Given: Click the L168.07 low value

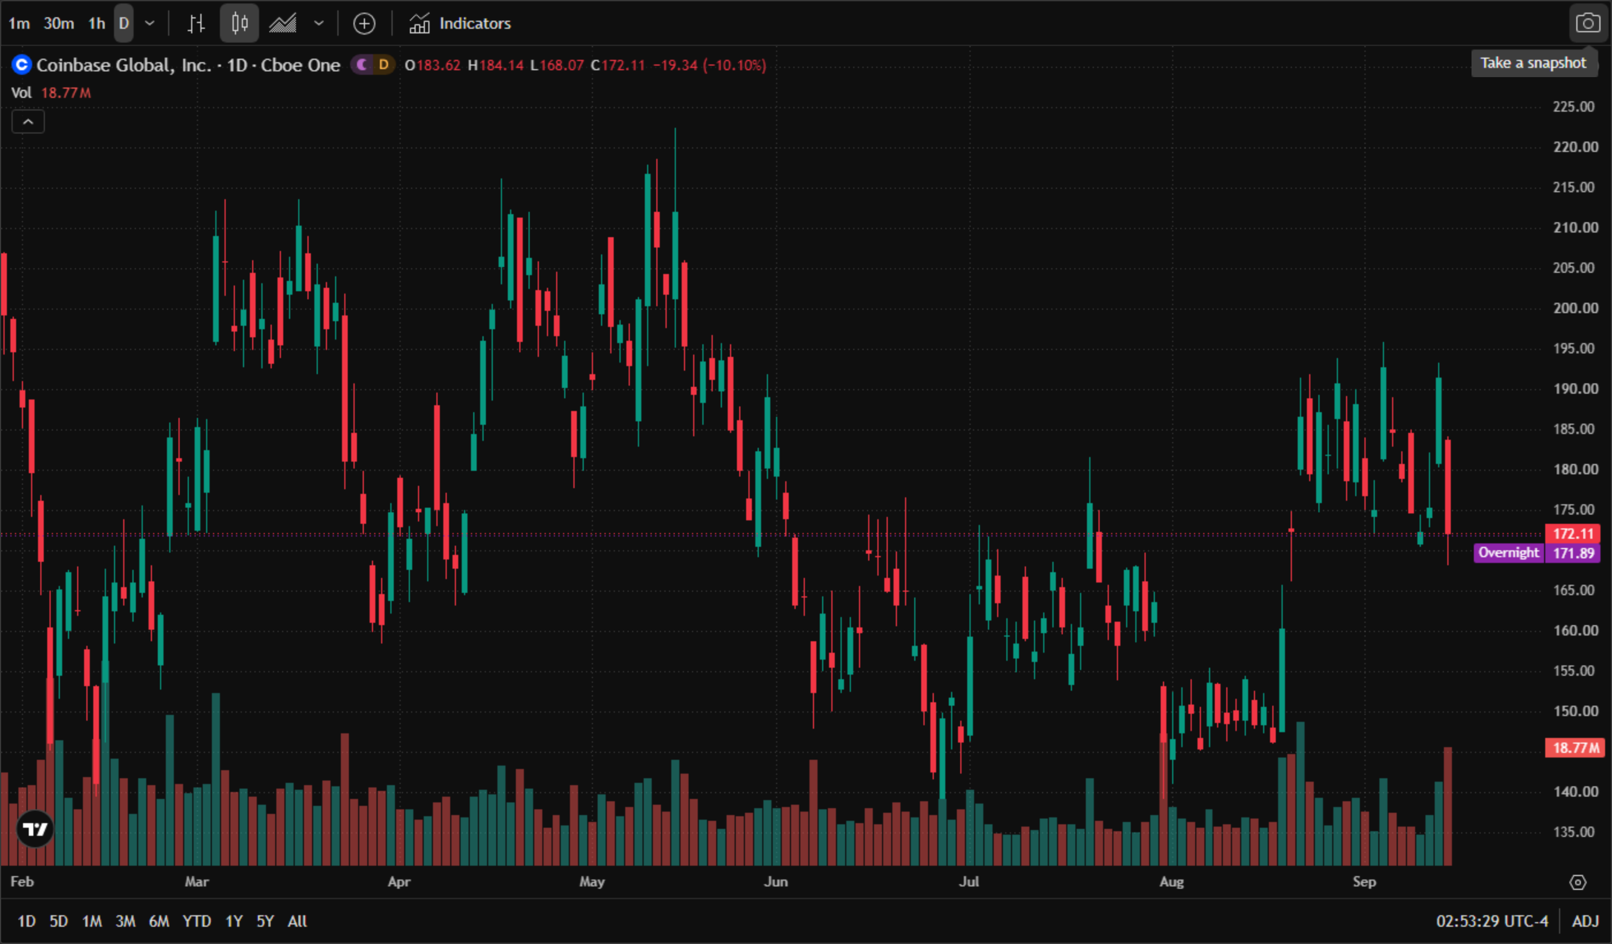Looking at the screenshot, I should (557, 65).
